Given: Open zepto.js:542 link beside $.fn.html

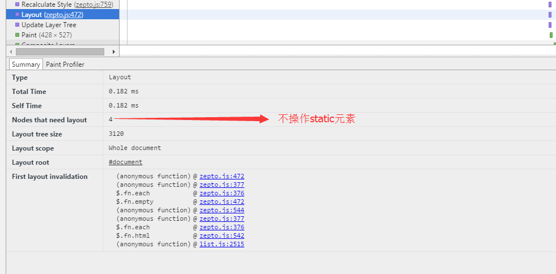Looking at the screenshot, I should 222,236.
